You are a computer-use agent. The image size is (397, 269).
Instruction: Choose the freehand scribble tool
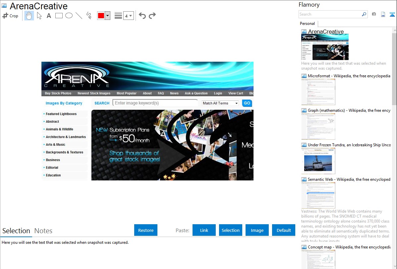click(x=89, y=16)
